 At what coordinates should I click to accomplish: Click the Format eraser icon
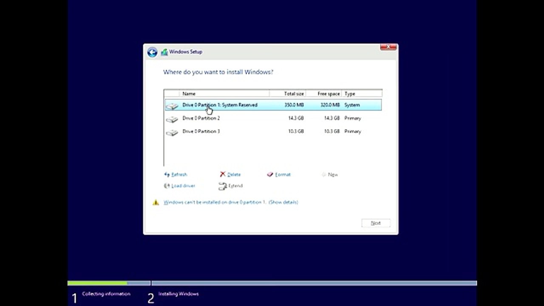pos(270,175)
